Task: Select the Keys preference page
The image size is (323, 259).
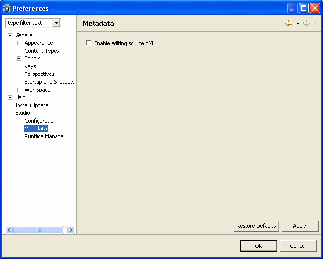Action: (30, 66)
